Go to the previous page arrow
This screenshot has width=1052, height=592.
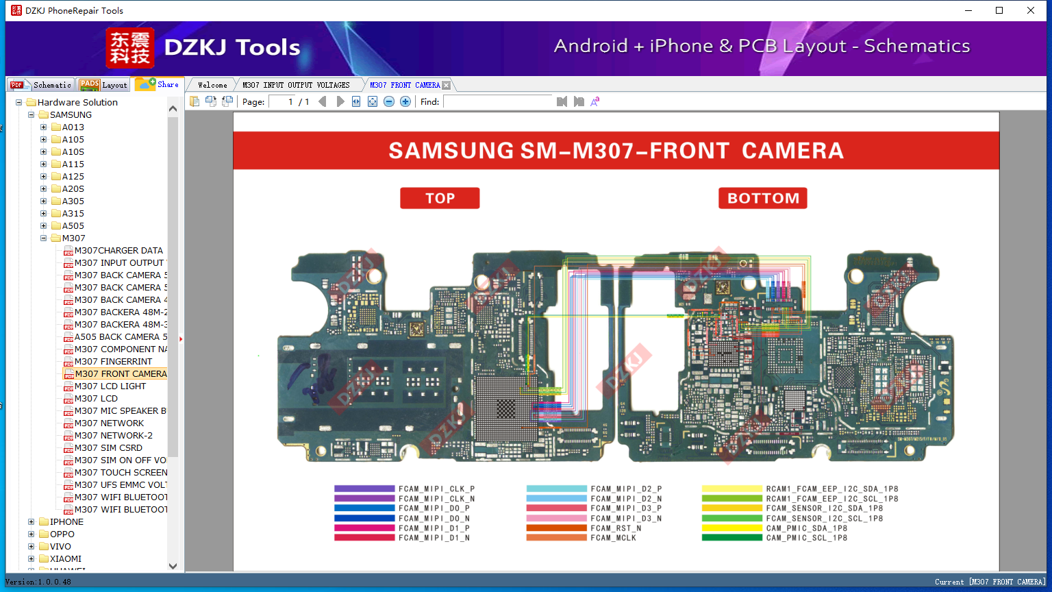coord(323,101)
